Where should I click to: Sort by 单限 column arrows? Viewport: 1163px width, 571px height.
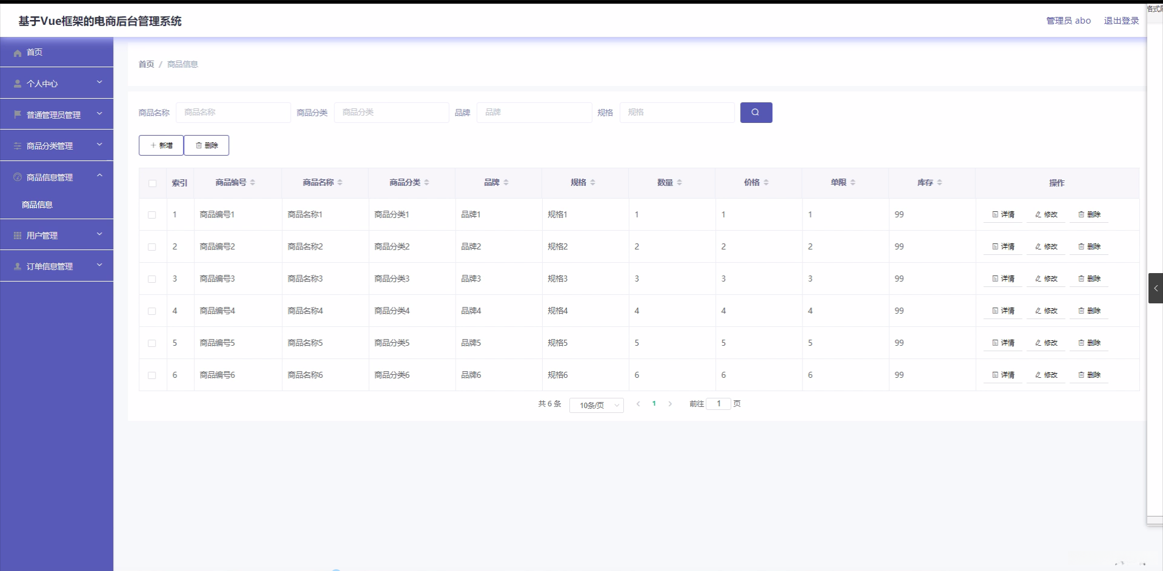[852, 182]
